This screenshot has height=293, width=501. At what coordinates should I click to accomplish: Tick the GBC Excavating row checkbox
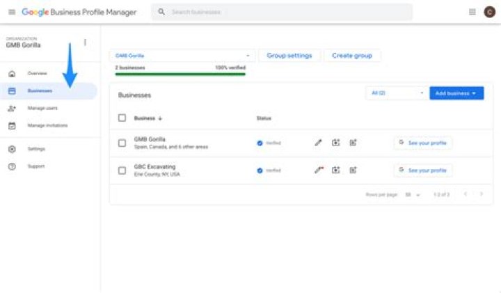coord(122,171)
